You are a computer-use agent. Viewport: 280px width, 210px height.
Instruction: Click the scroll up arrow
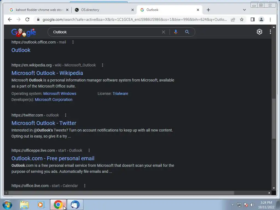(x=274, y=27)
